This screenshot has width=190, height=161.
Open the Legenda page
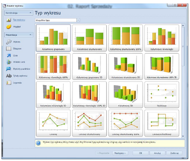17,83
